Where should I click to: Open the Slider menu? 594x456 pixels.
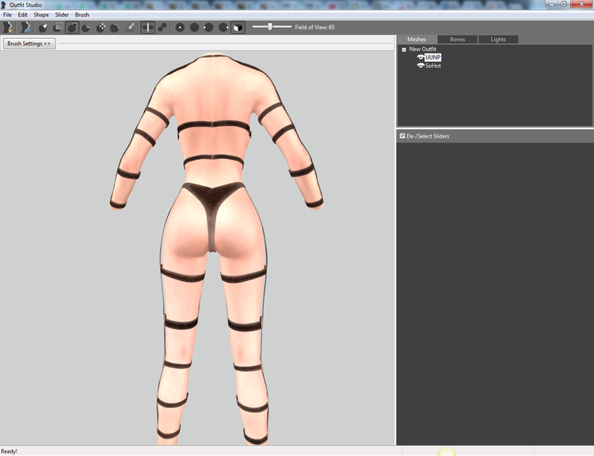[62, 15]
